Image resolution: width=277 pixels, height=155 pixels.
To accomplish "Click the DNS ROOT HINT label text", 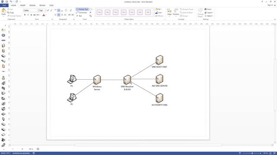I will tap(159, 67).
